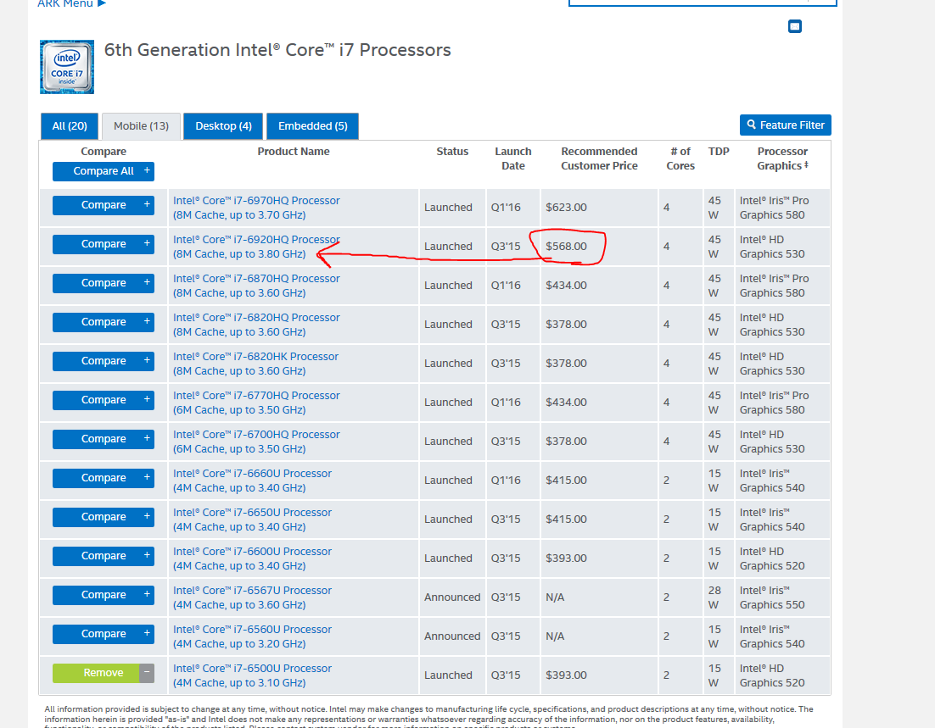Add i7-6820HQ to compare list
This screenshot has height=728, width=935.
[104, 322]
